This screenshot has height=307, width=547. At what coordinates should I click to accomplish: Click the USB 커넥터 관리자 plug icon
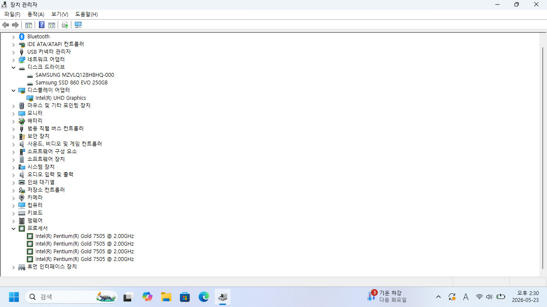[22, 52]
